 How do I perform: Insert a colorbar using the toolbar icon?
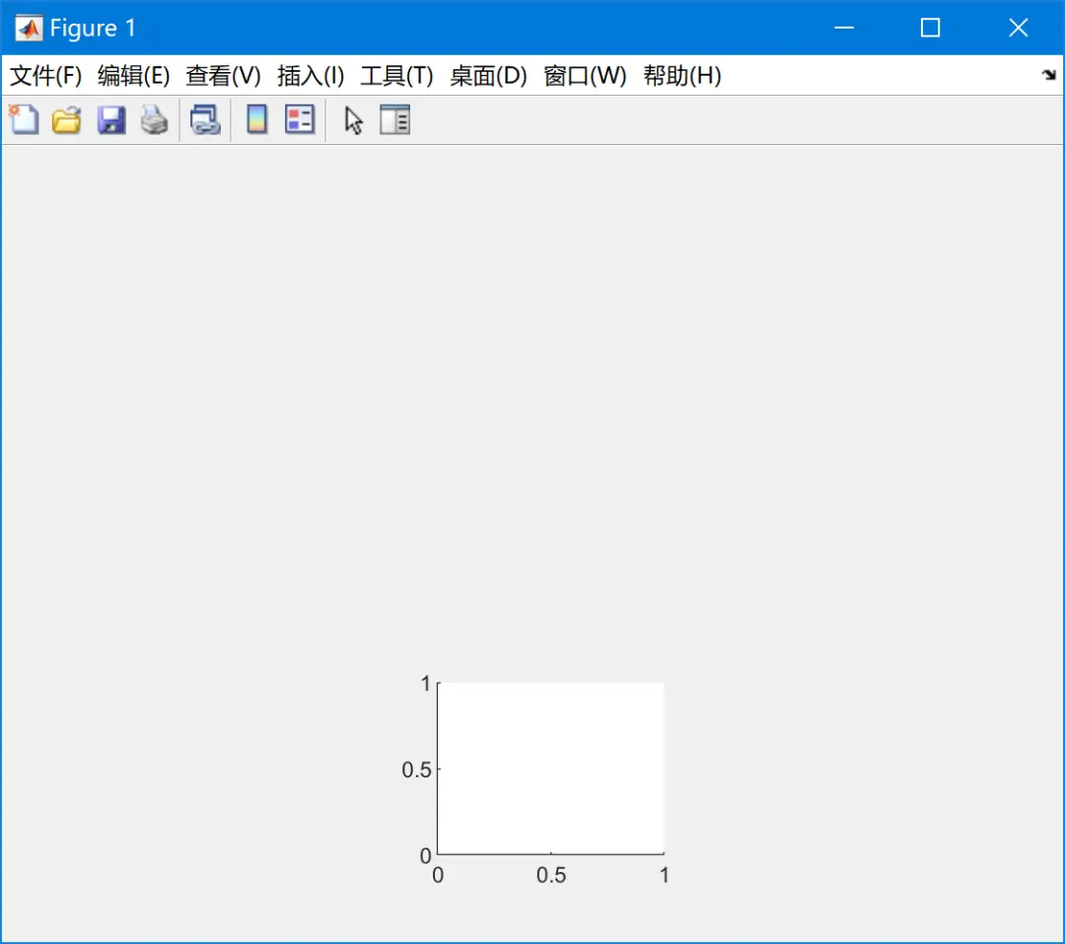click(x=256, y=120)
